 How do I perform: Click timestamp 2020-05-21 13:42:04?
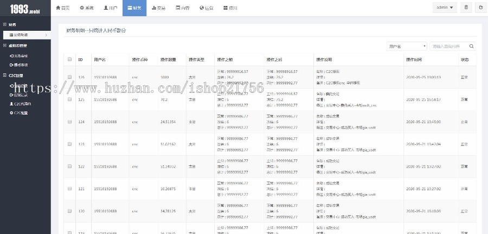click(x=423, y=144)
